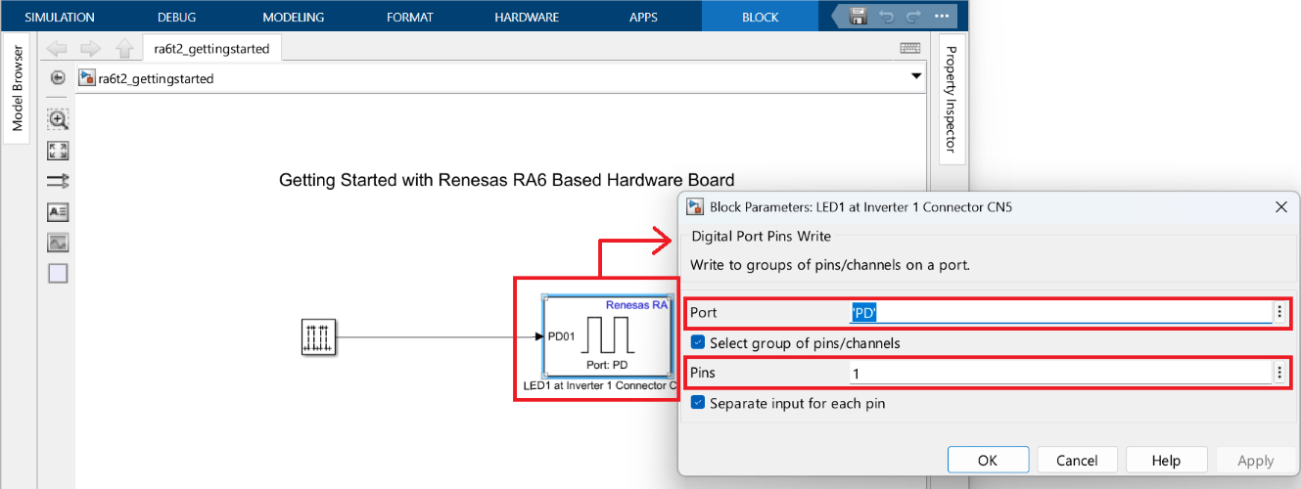The height and width of the screenshot is (489, 1301).
Task: Toggle sample time display arrows icon
Action: 58,181
